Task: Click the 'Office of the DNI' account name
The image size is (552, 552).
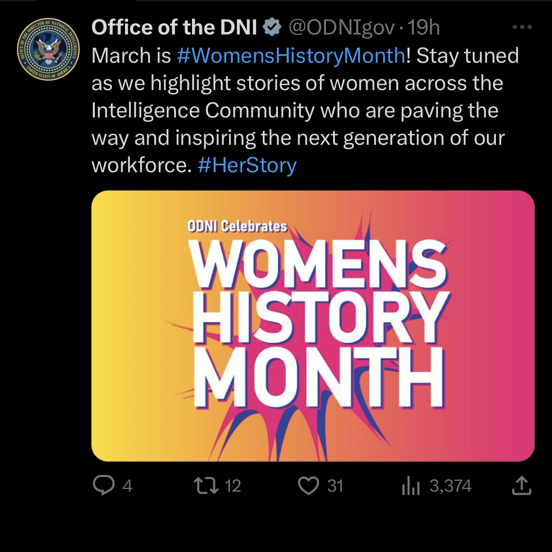Action: click(174, 27)
